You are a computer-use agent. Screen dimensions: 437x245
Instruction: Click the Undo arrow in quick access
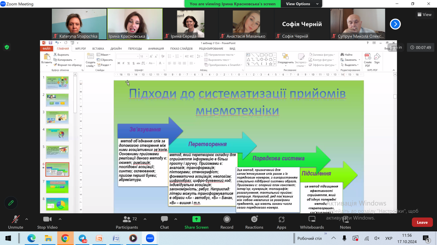[57, 43]
